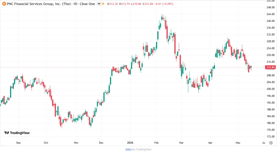The height and width of the screenshot is (153, 277).
Task: Click the 224.00 price axis label
Action: tap(271, 48)
